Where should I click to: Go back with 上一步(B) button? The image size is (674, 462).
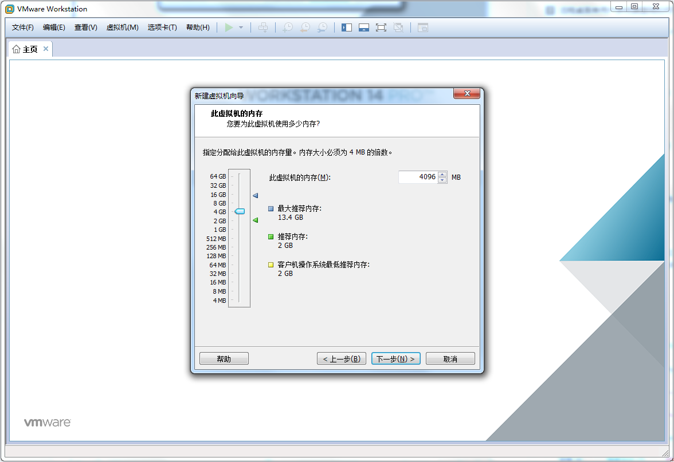point(342,359)
